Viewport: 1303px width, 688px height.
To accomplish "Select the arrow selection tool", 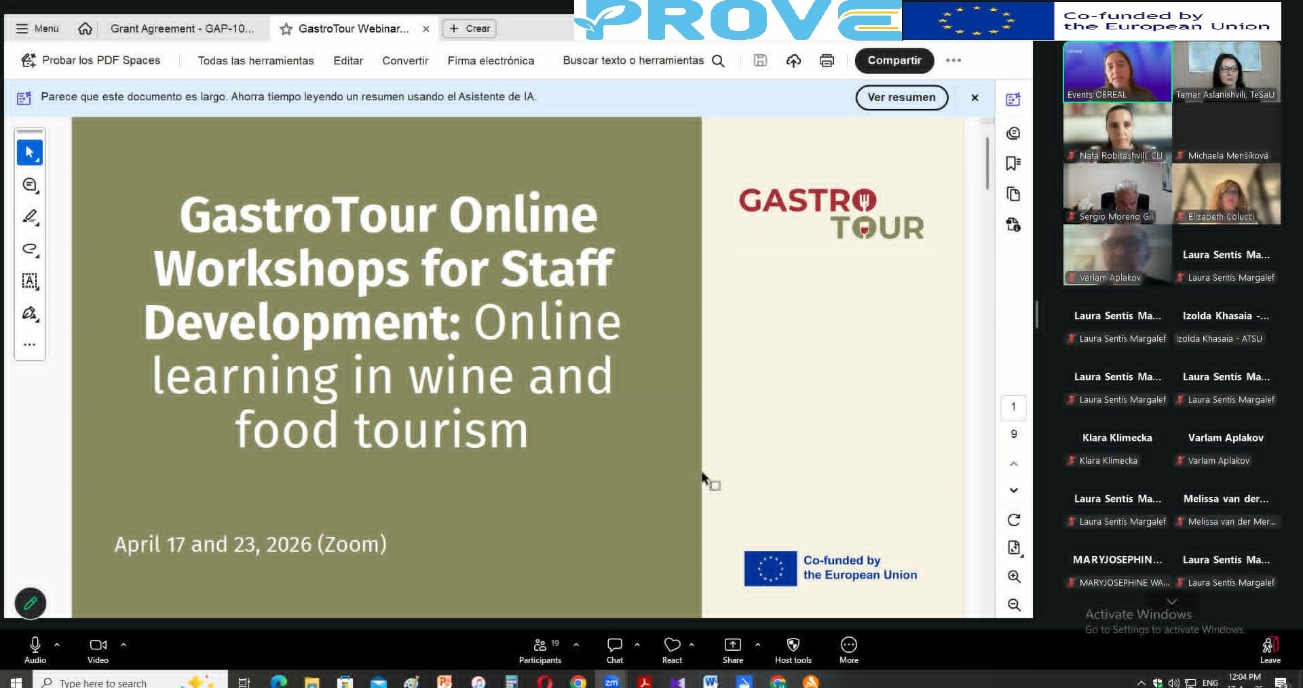I will pyautogui.click(x=29, y=153).
